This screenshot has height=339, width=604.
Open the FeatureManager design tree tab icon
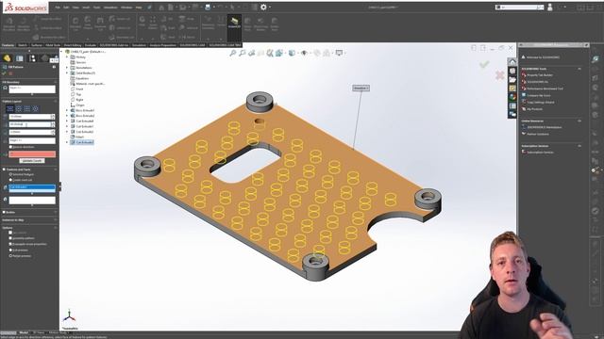[7, 58]
